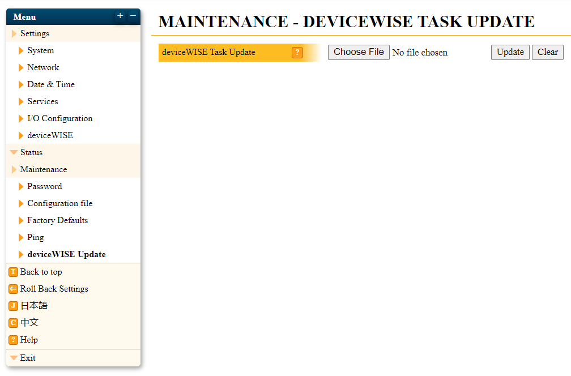Click the Maintenance section header text
The height and width of the screenshot is (376, 571).
click(x=44, y=170)
